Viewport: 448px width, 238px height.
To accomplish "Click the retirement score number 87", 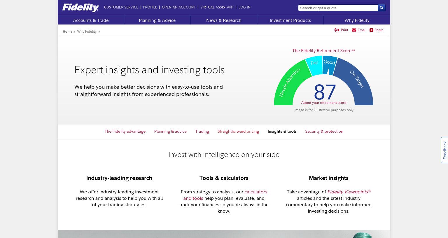I will point(325,92).
